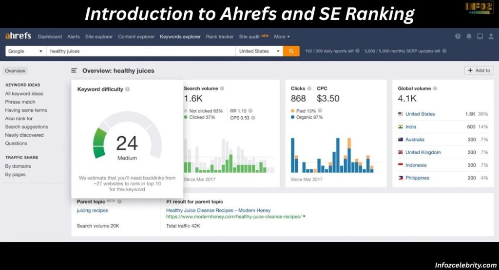Open the Google search engine dropdown
This screenshot has width=499, height=270.
(25, 51)
